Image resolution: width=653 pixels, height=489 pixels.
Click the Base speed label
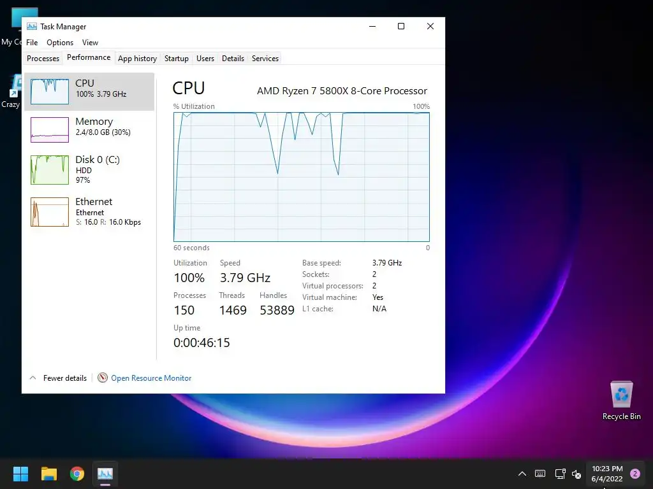click(x=321, y=263)
